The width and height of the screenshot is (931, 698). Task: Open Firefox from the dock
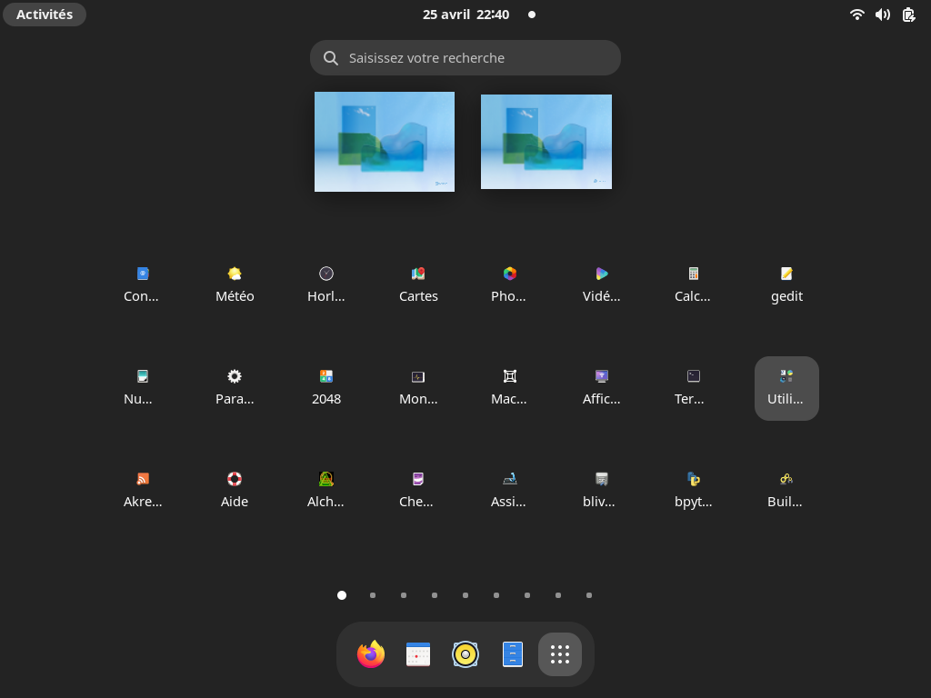(x=371, y=654)
